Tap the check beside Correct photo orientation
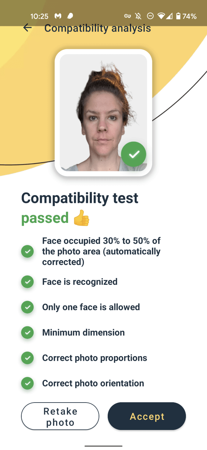Viewport: 207px width, 450px height. 27,383
